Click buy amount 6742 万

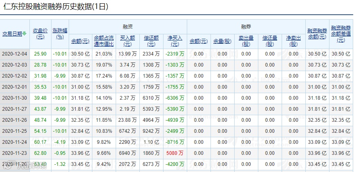pos(128,131)
